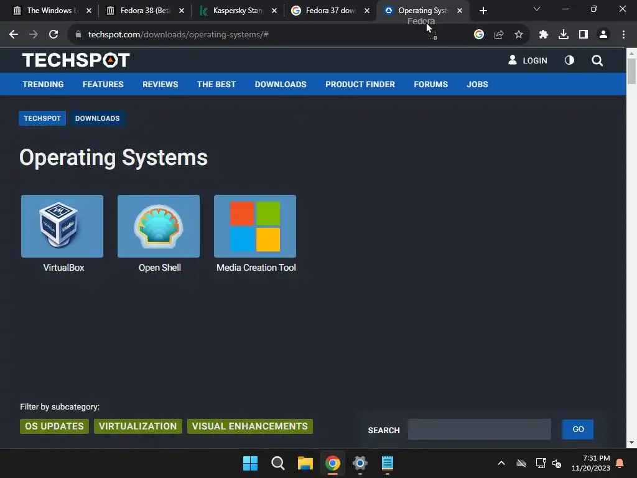Click Chrome icon in taskbar
This screenshot has width=637, height=478.
pyautogui.click(x=332, y=463)
